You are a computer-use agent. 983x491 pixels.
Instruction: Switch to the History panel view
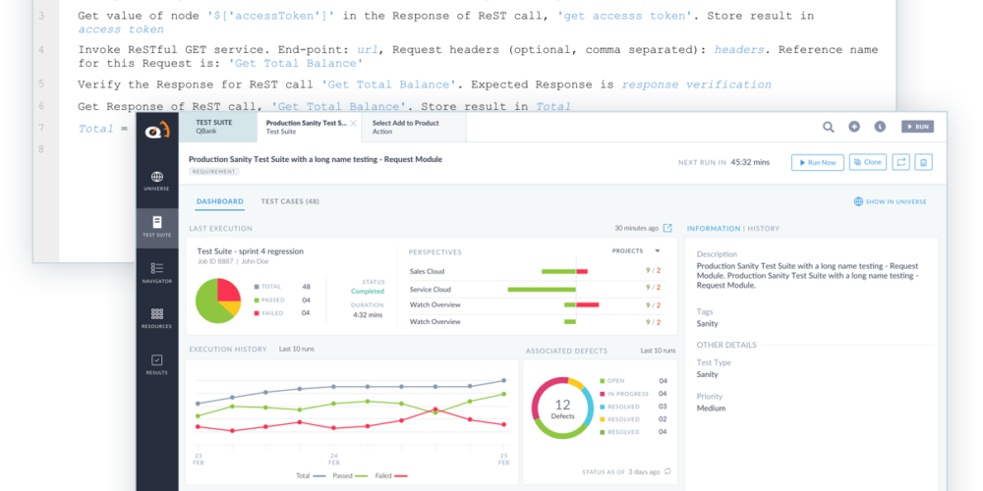[x=763, y=229]
